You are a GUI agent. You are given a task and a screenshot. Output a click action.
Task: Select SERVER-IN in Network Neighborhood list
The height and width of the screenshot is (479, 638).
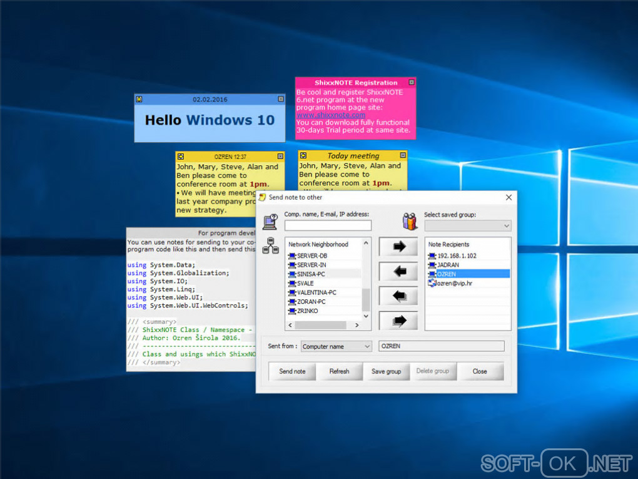coord(311,265)
